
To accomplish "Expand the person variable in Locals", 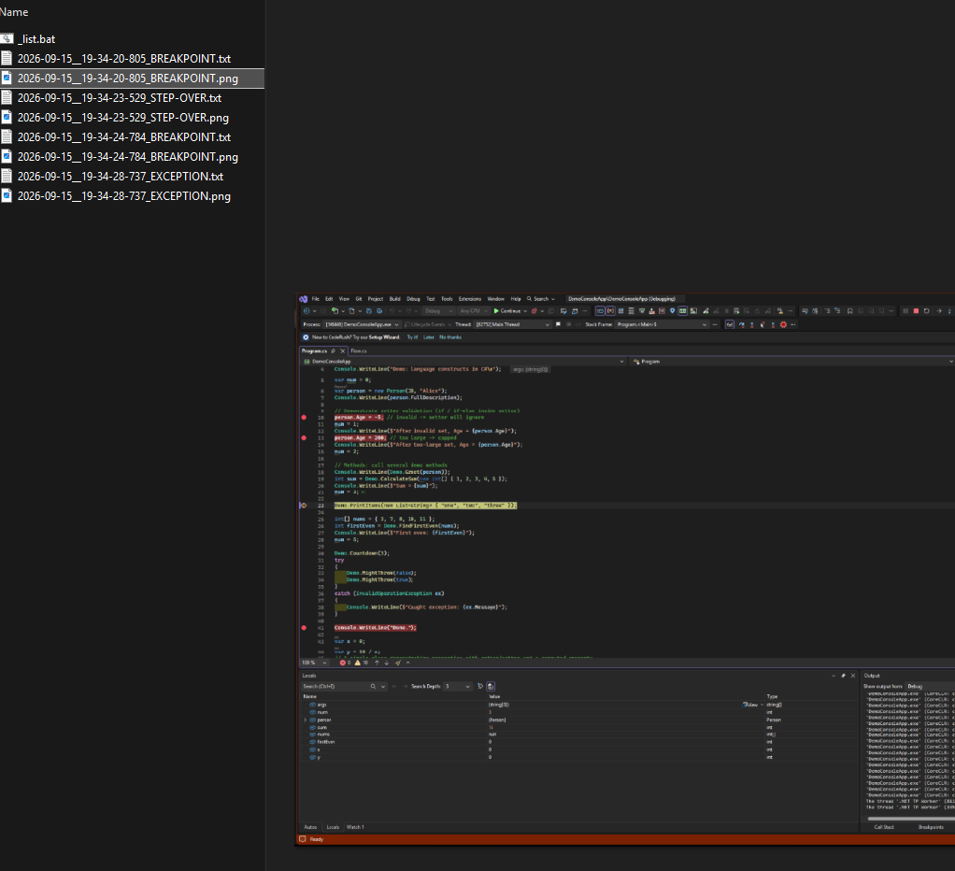I will [x=306, y=720].
